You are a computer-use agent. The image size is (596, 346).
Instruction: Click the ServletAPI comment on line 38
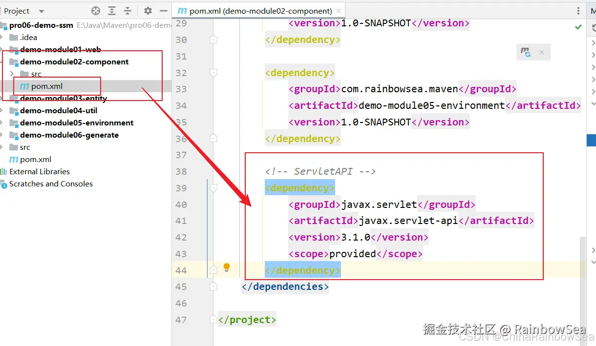(x=320, y=171)
